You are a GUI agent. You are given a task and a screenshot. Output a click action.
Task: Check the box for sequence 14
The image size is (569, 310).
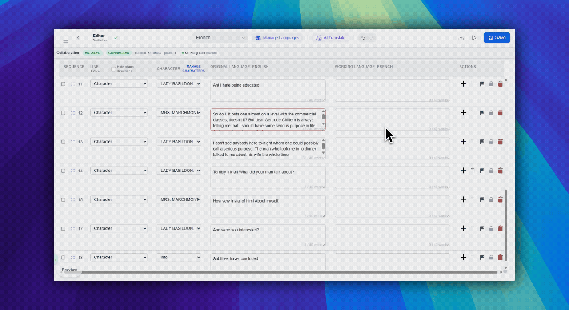(63, 171)
